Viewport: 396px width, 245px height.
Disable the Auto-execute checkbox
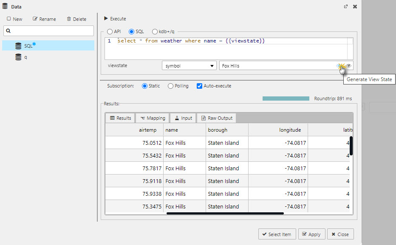(x=199, y=86)
